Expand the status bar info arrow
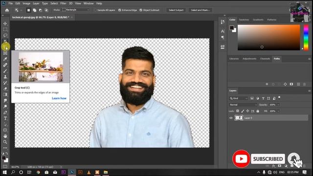 [x=61, y=167]
